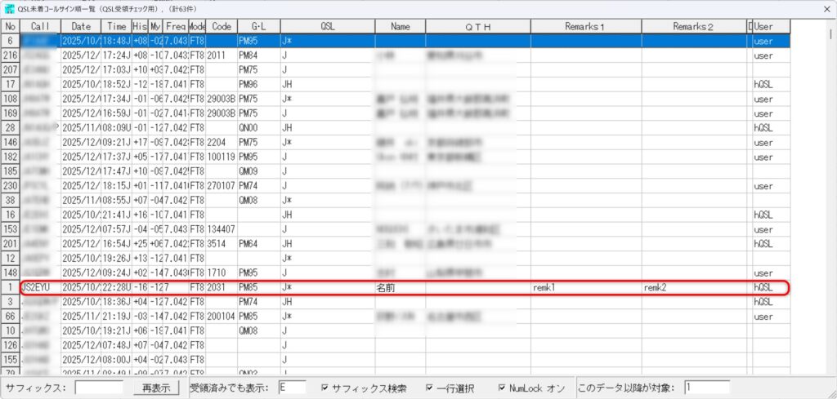The image size is (837, 399).
Task: Click the remk2 cell in the highlighted row
Action: [694, 287]
